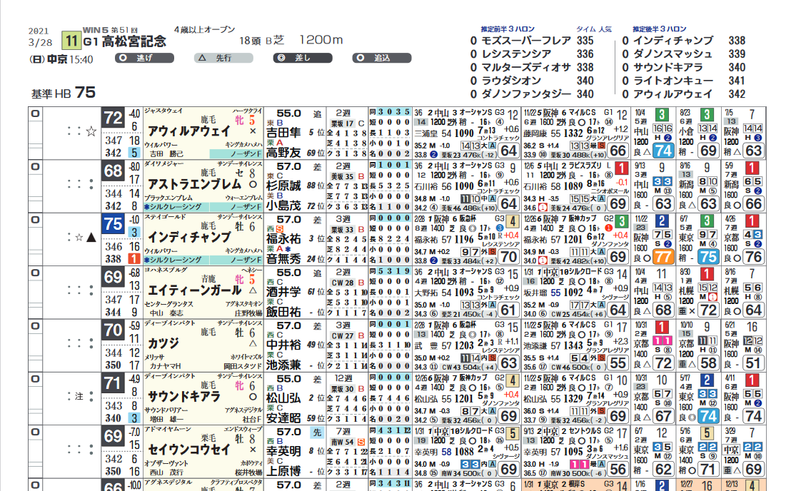Image resolution: width=791 pixels, height=491 pixels.
Task: Open jockey 福永祐 in インディチャンプ row
Action: coord(283,238)
